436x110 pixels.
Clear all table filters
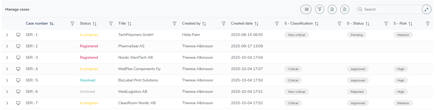(320, 9)
